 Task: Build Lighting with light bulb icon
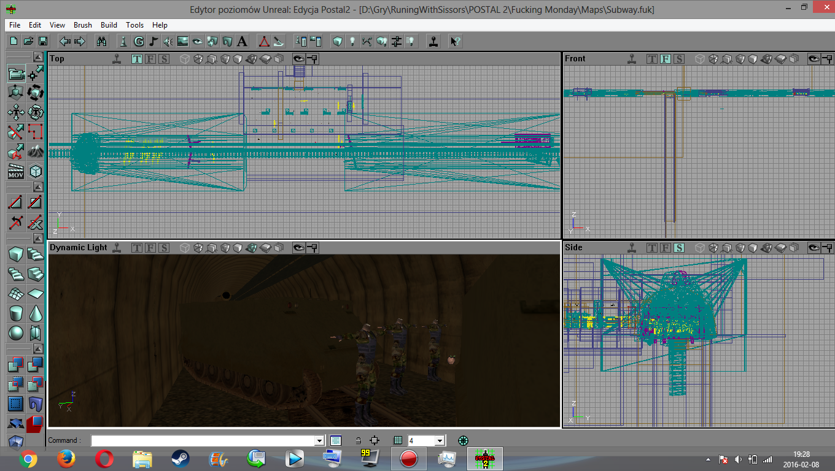tap(352, 41)
